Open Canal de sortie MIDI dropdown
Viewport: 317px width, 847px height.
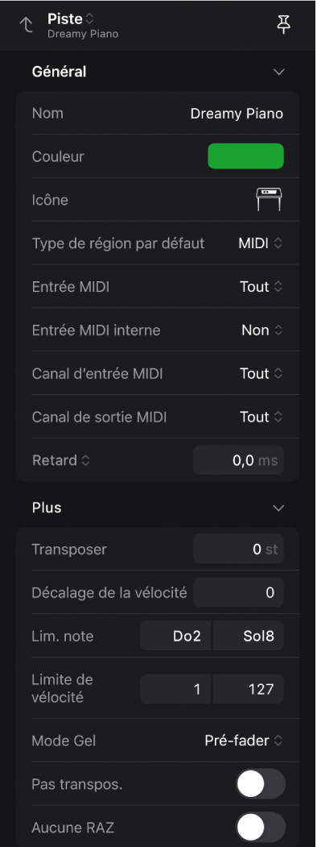point(261,417)
